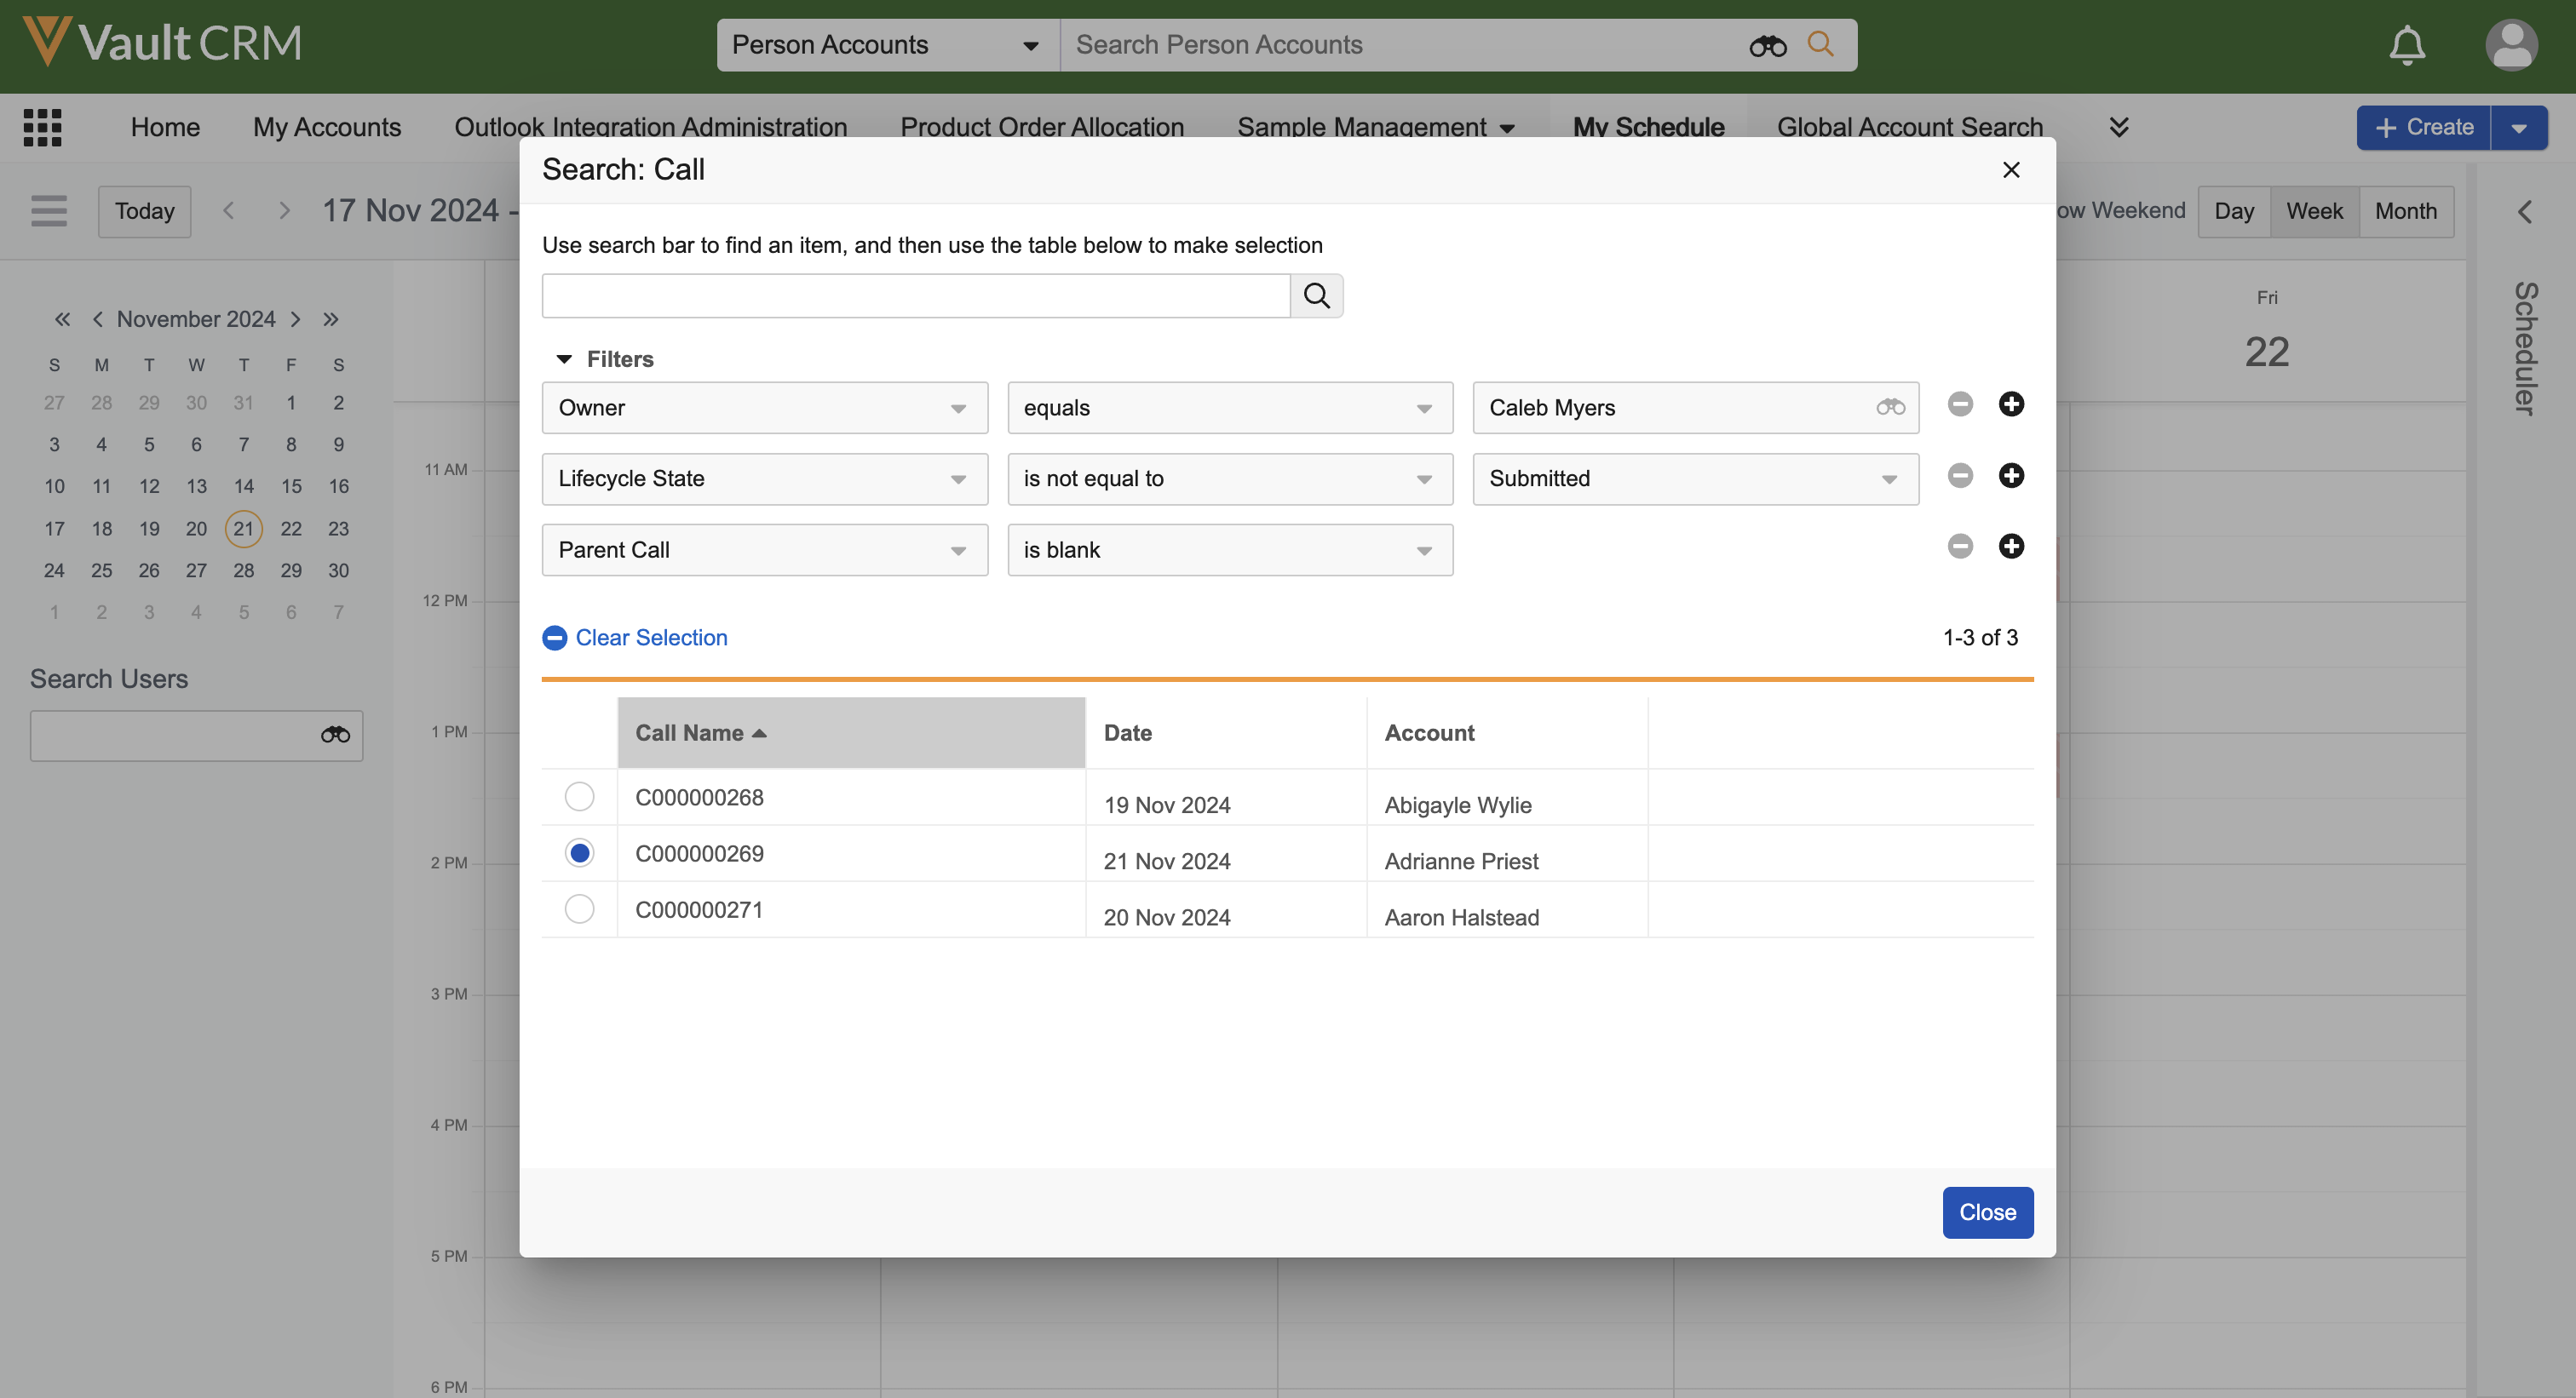
Task: Click binoculars icon in Caleb Myers field
Action: click(1890, 408)
